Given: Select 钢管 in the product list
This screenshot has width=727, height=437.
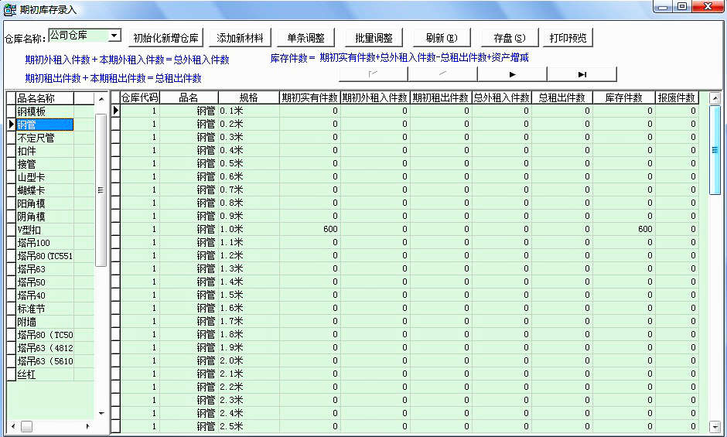Looking at the screenshot, I should 45,125.
